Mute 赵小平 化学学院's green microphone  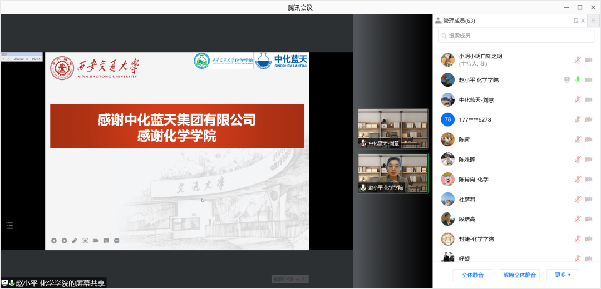(x=578, y=80)
